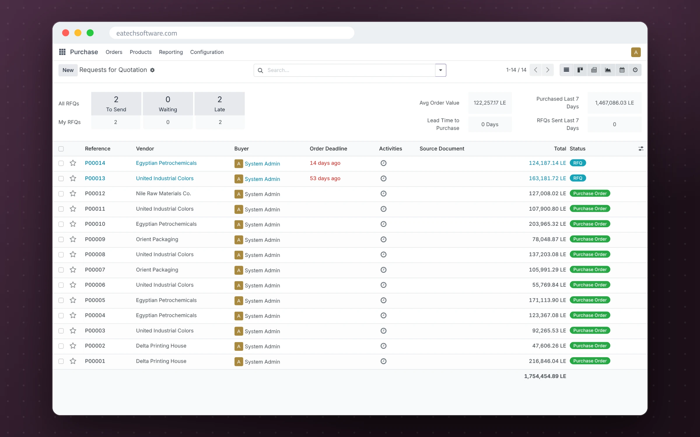
Task: Open P00013 reference link
Action: [95, 178]
